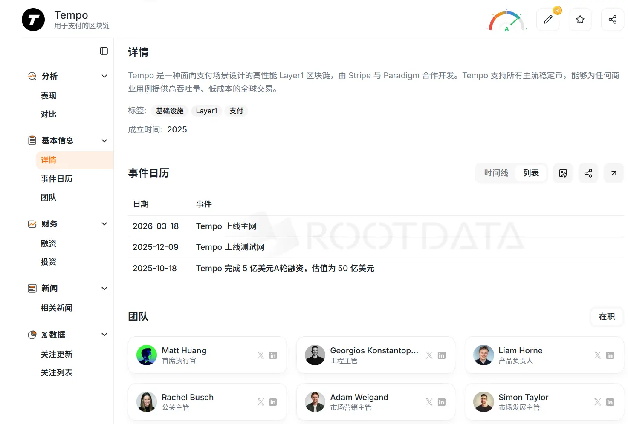Open Rachel Busch's LinkedIn icon
The image size is (628, 424).
tap(273, 402)
